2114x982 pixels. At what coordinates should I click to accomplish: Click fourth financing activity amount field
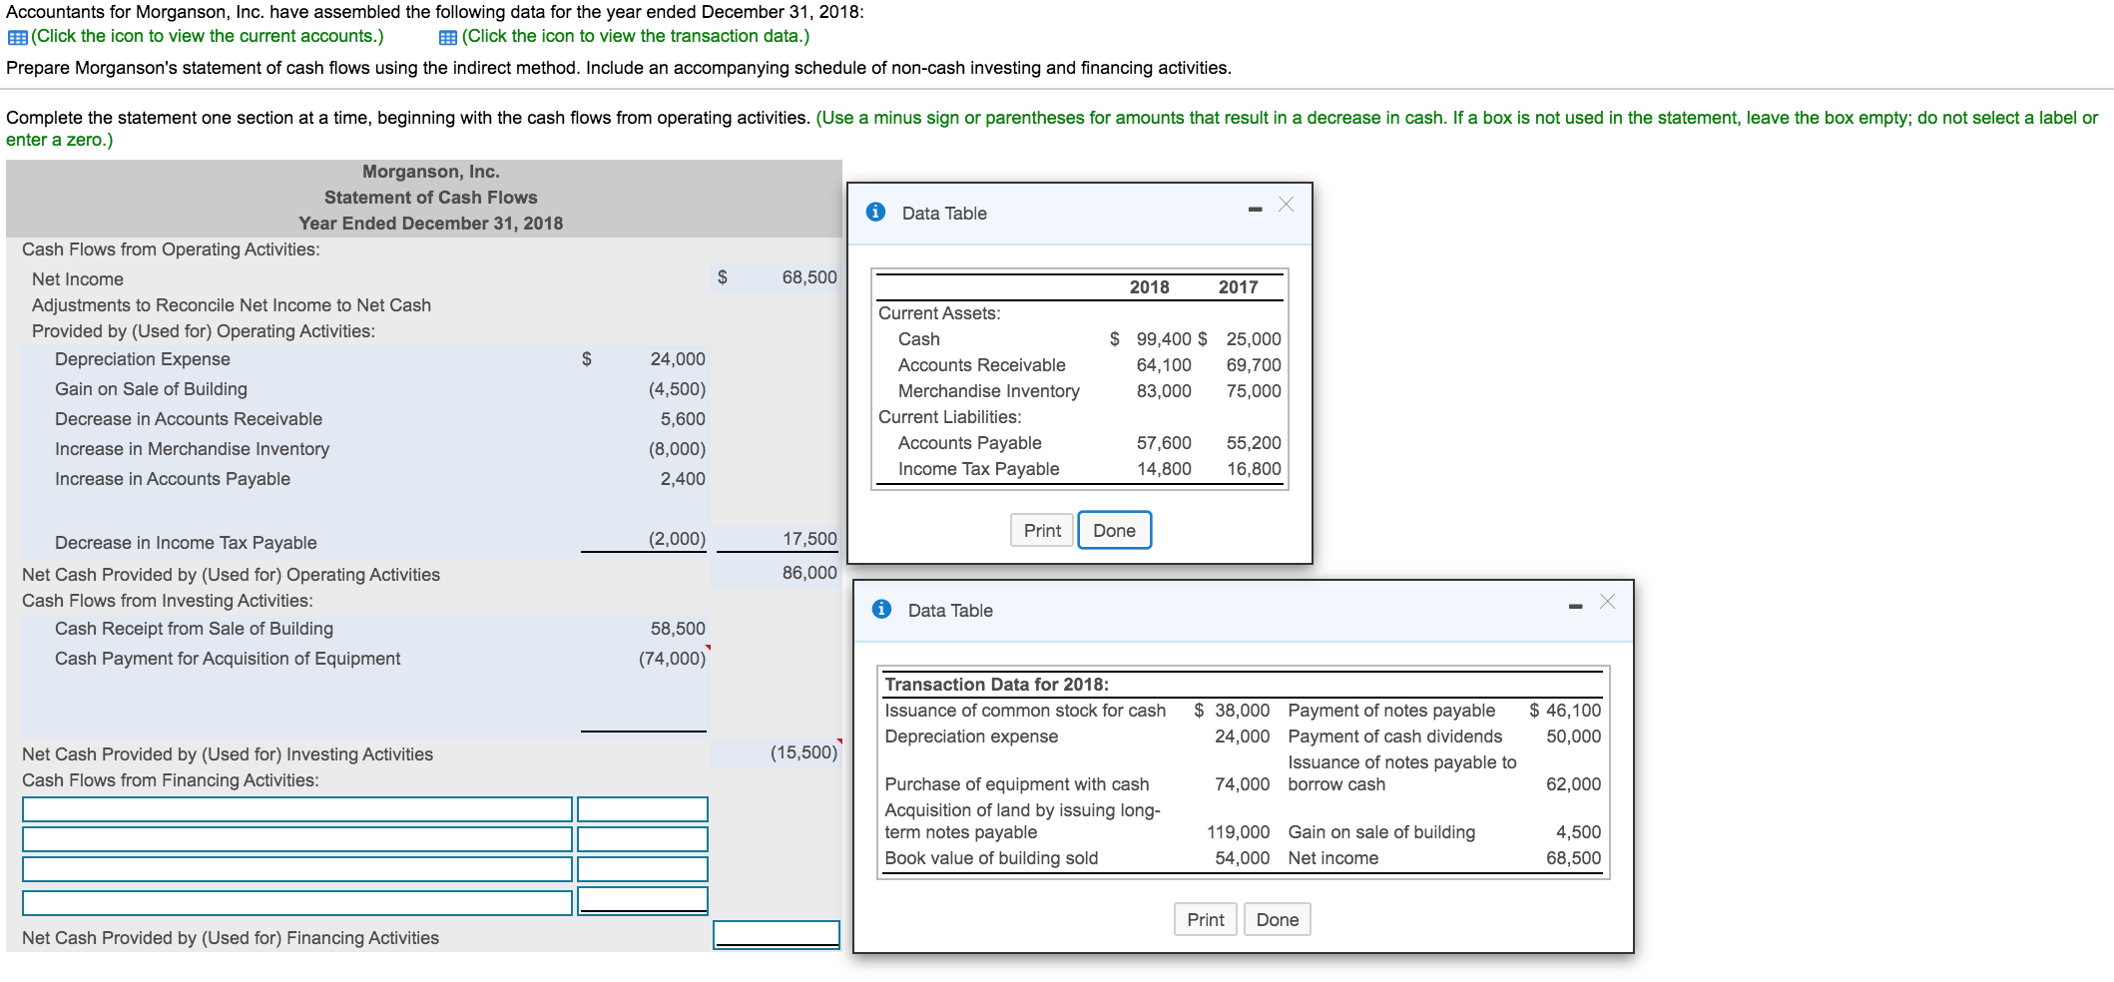pos(643,901)
